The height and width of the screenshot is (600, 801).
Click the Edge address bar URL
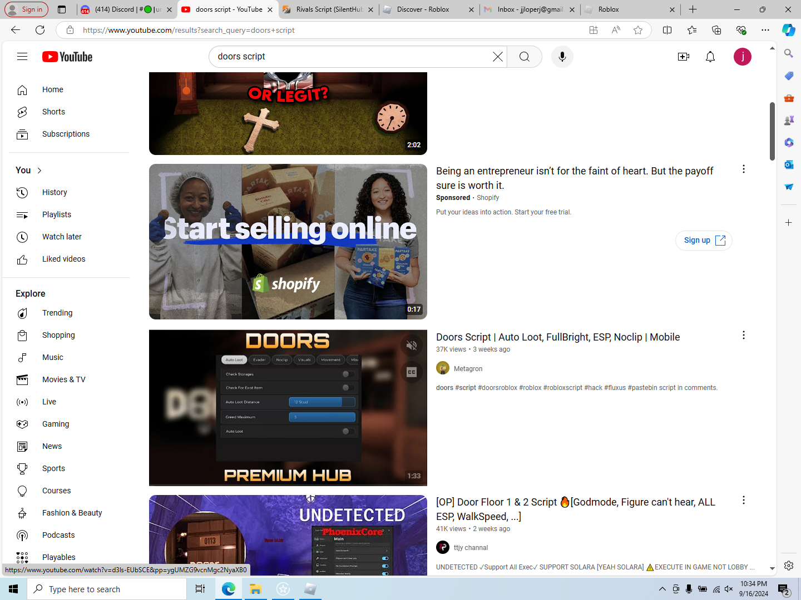click(x=189, y=30)
